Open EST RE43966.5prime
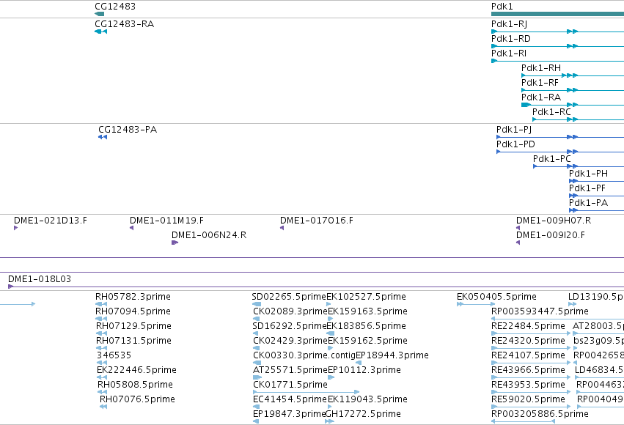This screenshot has height=425, width=624. [528, 370]
